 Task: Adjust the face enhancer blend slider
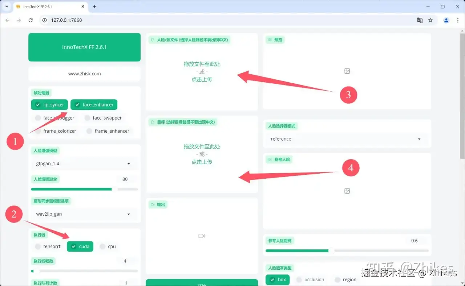point(84,189)
